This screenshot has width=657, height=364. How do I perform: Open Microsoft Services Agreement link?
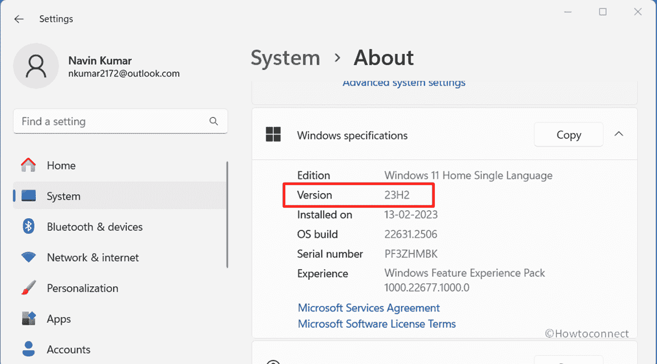click(369, 308)
